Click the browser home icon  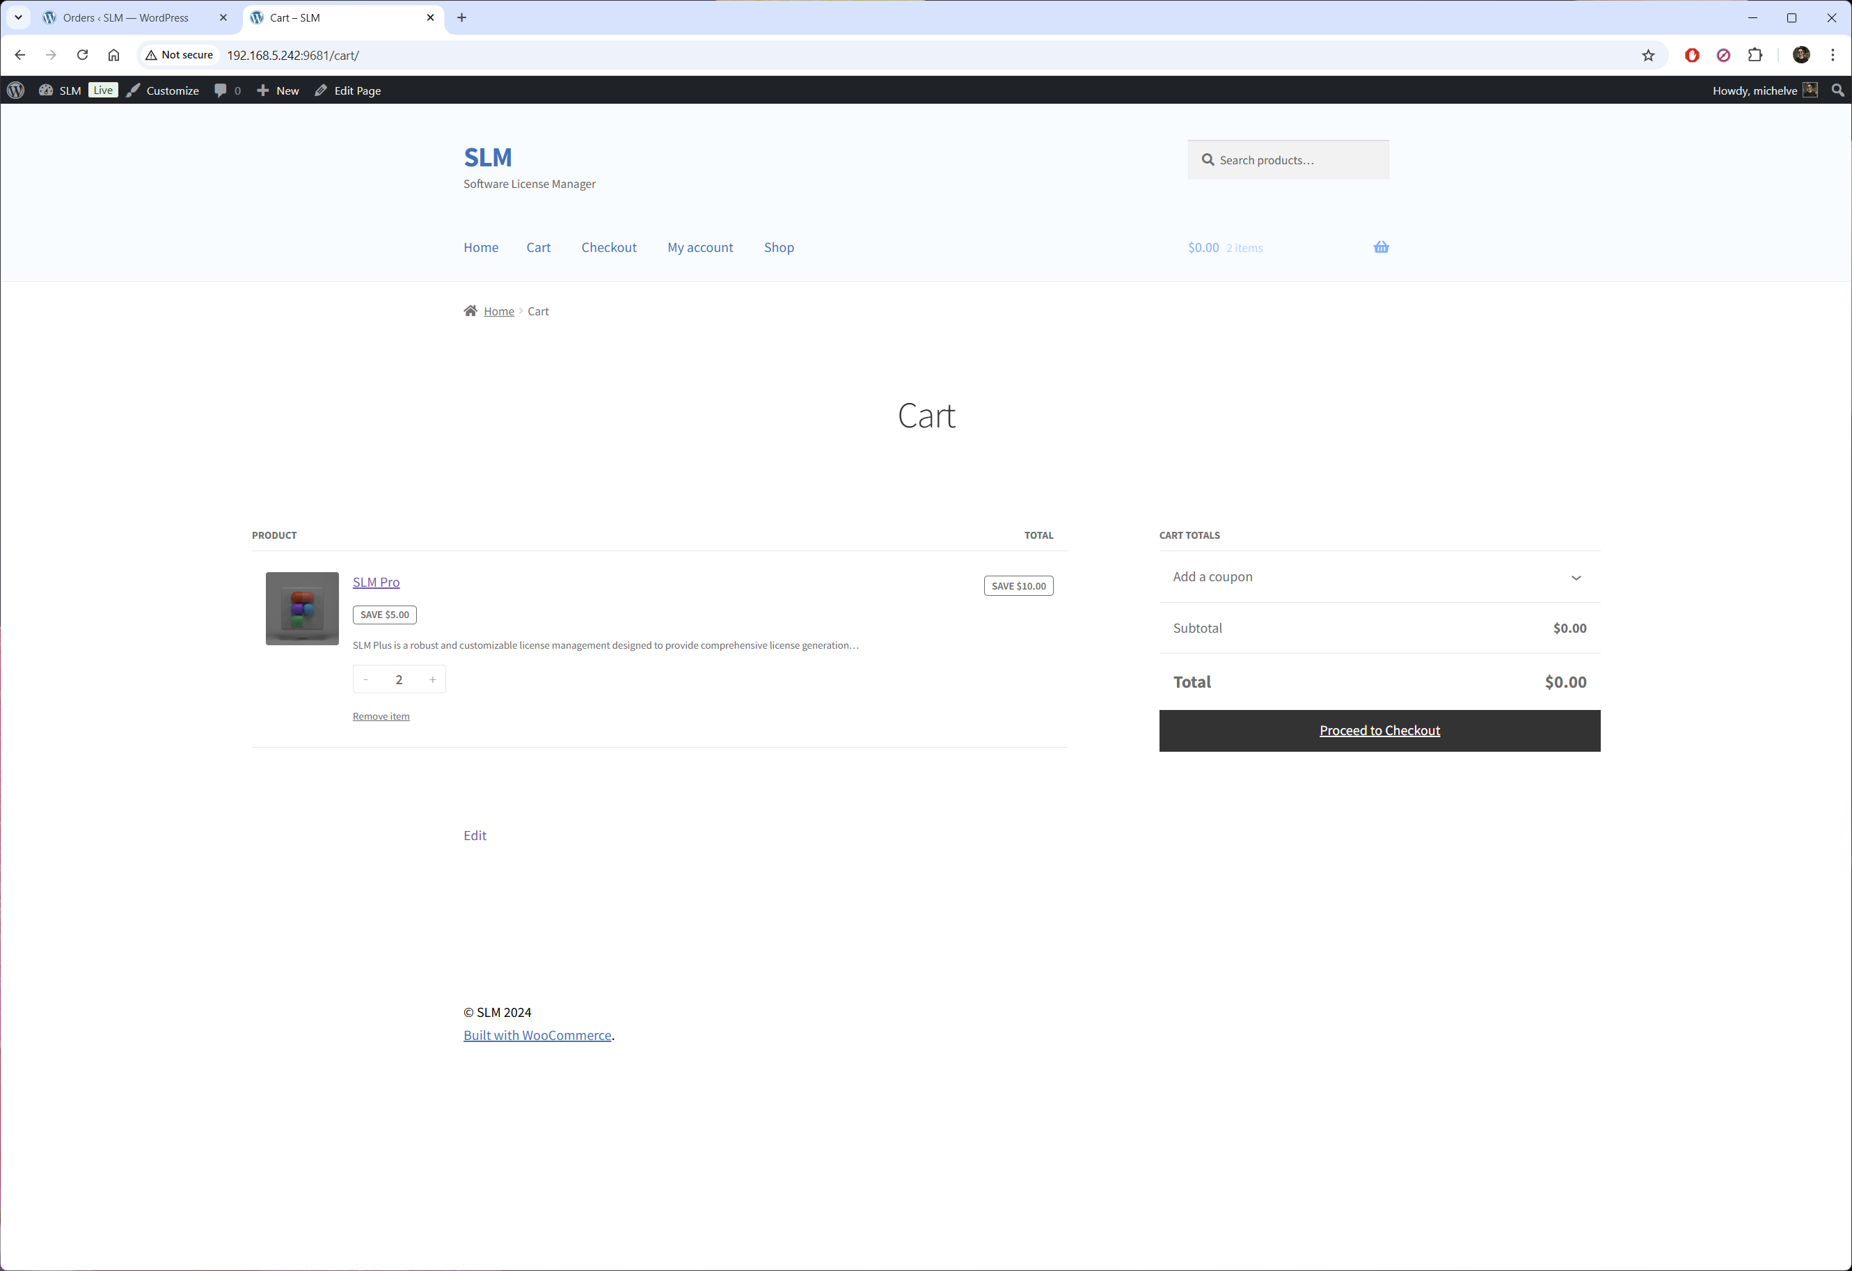(114, 55)
